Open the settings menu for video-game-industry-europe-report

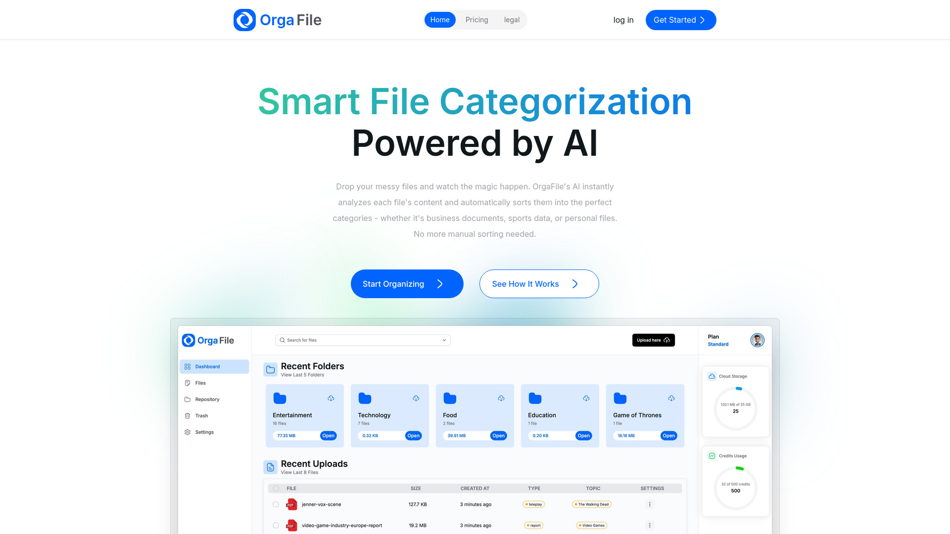pyautogui.click(x=650, y=525)
